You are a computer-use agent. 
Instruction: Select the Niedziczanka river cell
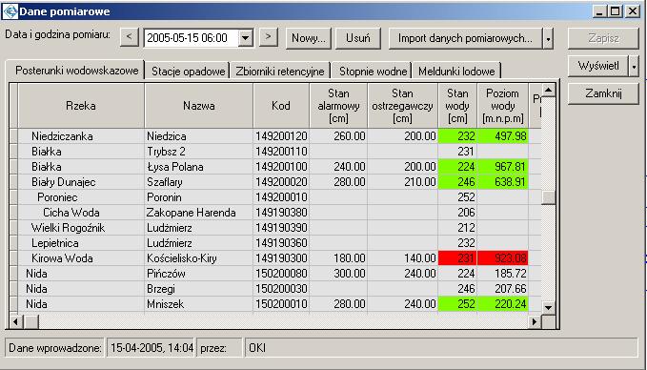[81, 136]
